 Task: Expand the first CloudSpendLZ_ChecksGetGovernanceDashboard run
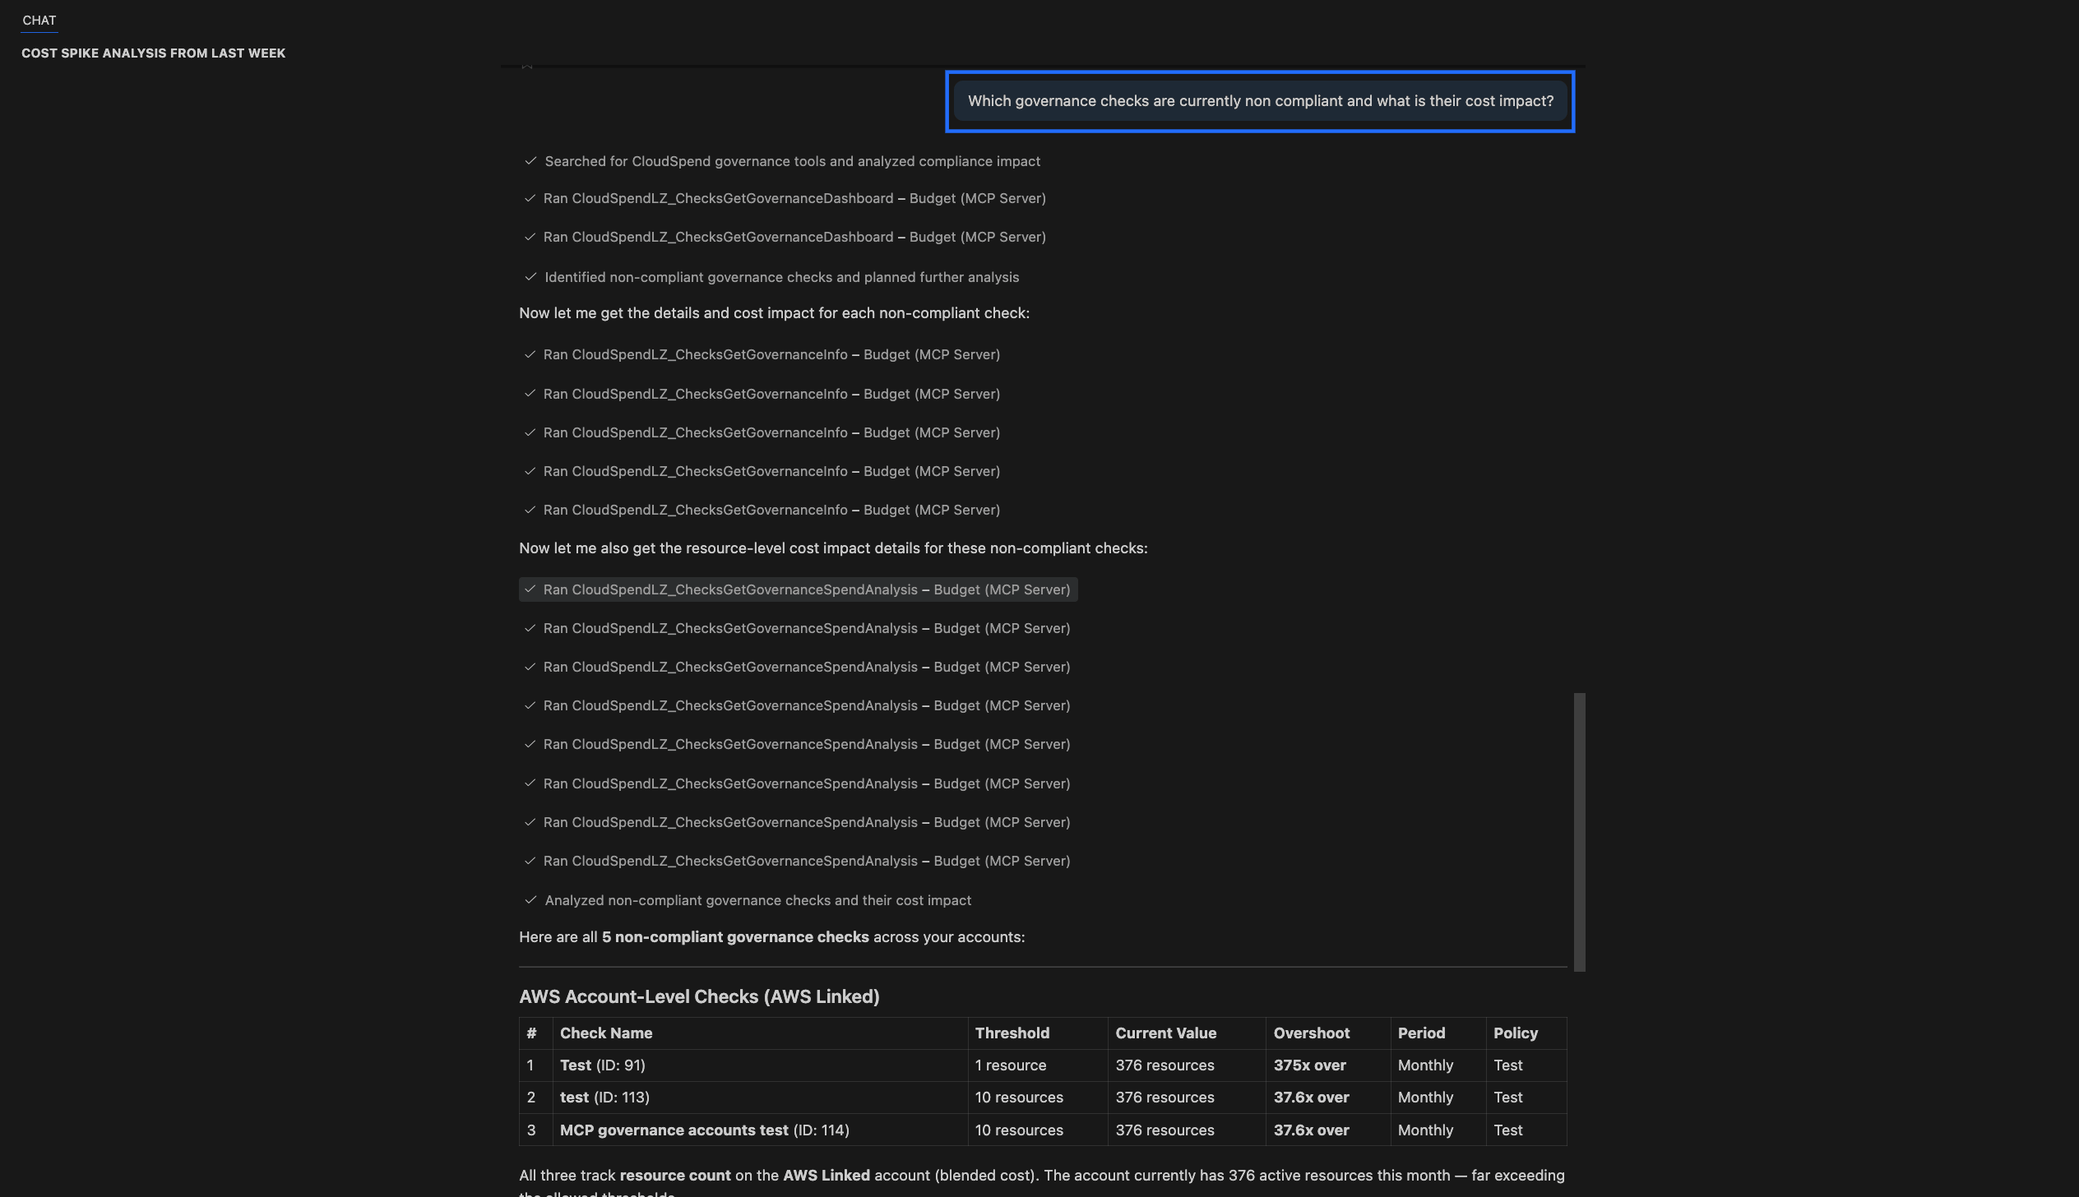[794, 198]
